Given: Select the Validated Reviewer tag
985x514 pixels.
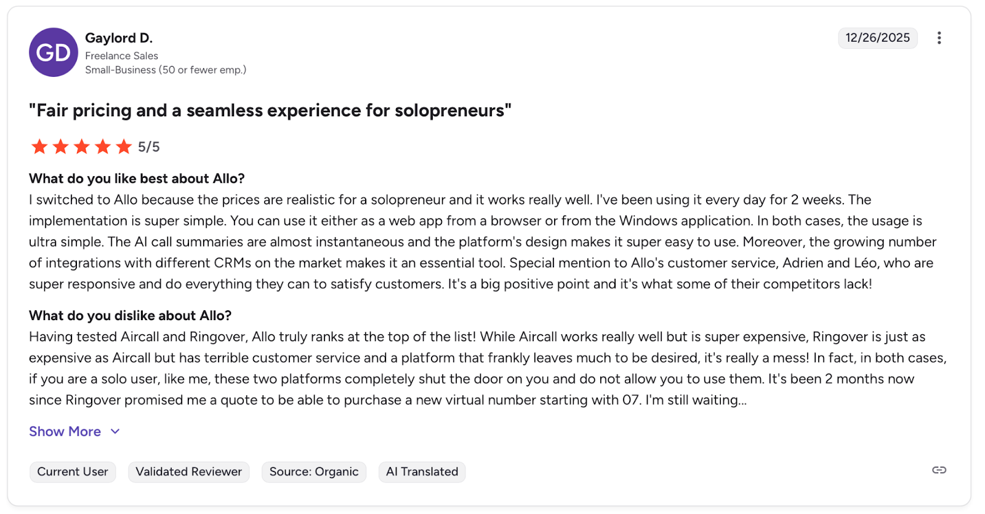Looking at the screenshot, I should (188, 472).
